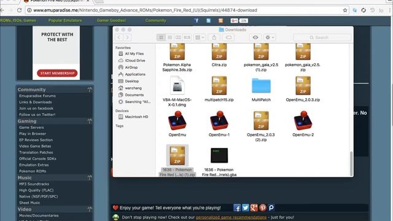
Task: Select the OpenEmu-1 application icon
Action: coord(219,120)
